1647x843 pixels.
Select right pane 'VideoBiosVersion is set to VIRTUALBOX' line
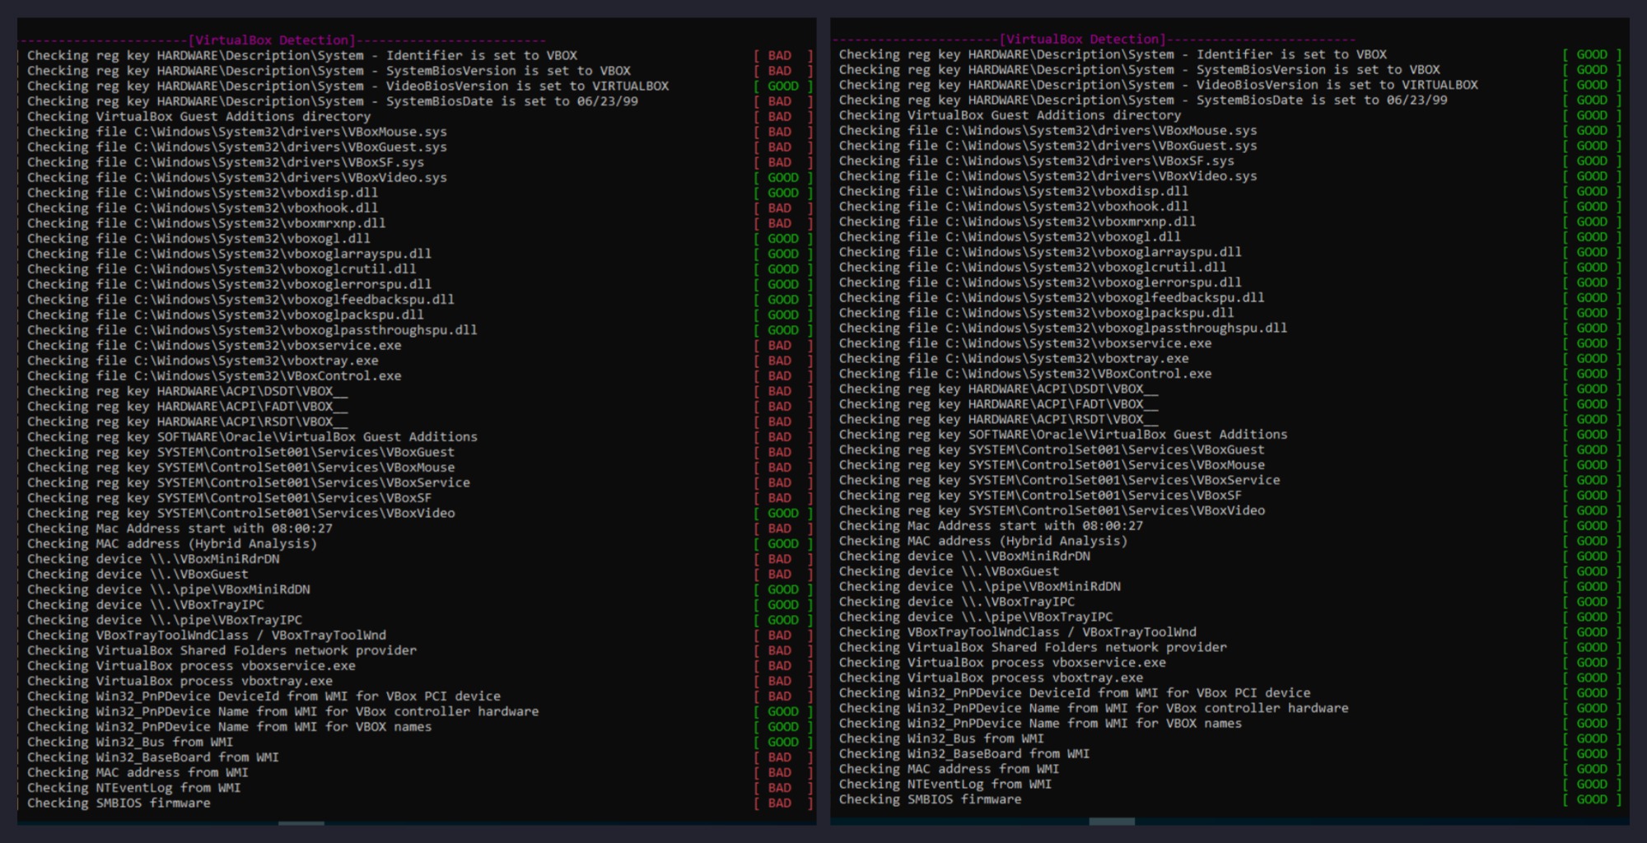pos(1159,85)
